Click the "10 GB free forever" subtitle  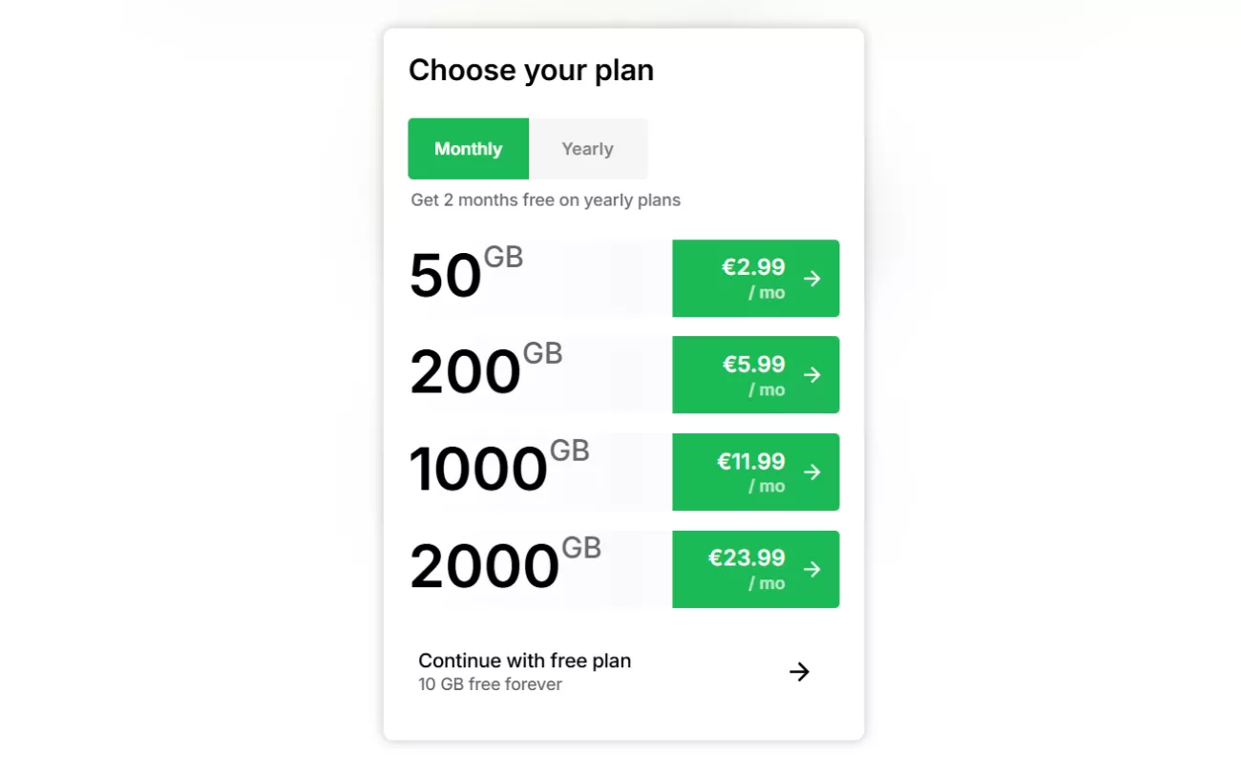point(490,684)
